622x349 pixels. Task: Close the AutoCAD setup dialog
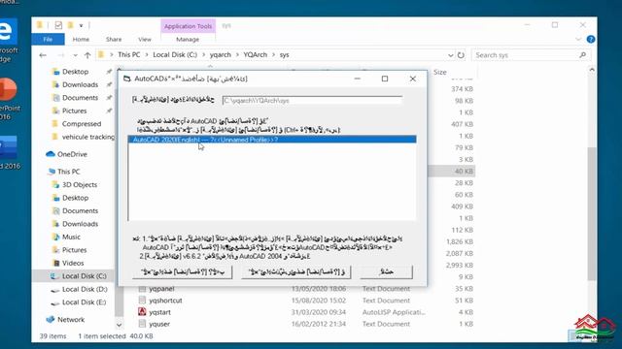pyautogui.click(x=412, y=79)
